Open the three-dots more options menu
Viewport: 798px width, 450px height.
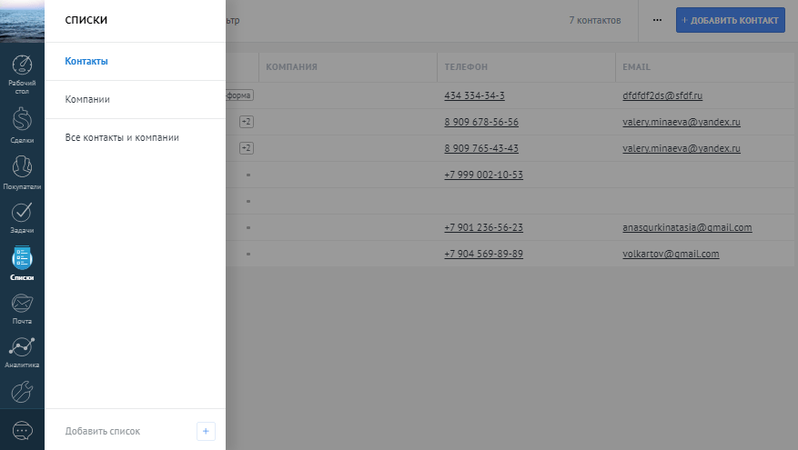coord(657,20)
